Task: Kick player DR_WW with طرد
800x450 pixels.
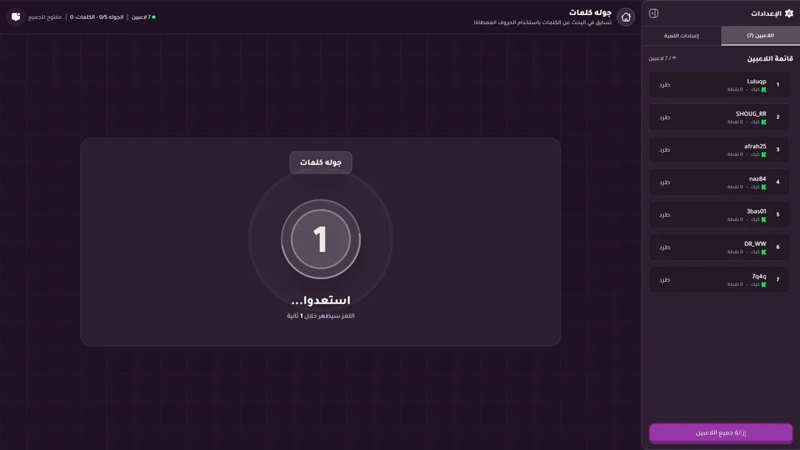Action: (x=664, y=247)
